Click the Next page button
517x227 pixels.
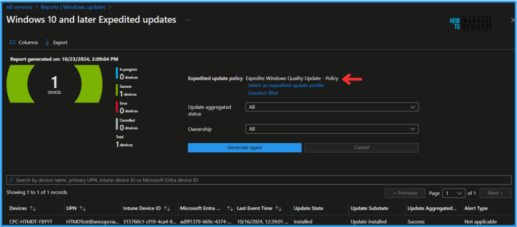(495, 193)
